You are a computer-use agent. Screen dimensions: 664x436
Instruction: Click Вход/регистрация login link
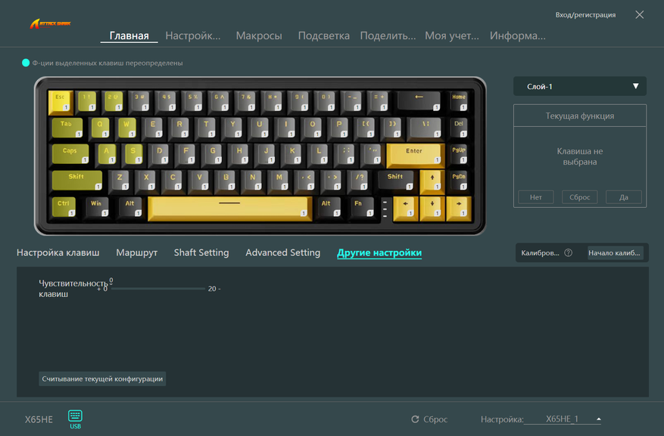pos(585,15)
